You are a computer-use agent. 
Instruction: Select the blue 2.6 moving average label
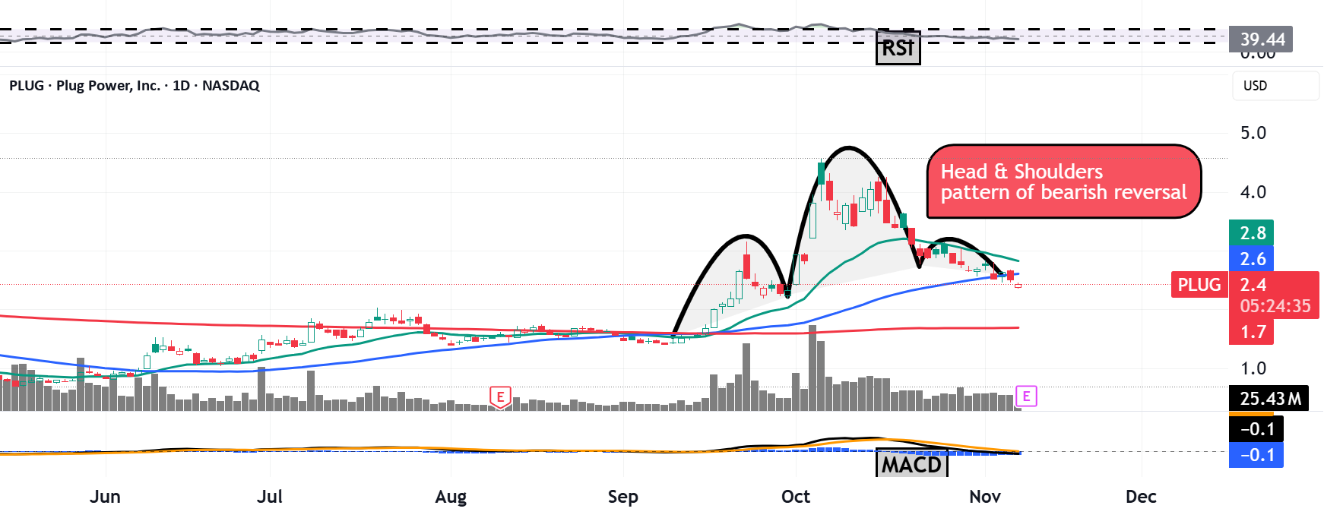[x=1251, y=259]
